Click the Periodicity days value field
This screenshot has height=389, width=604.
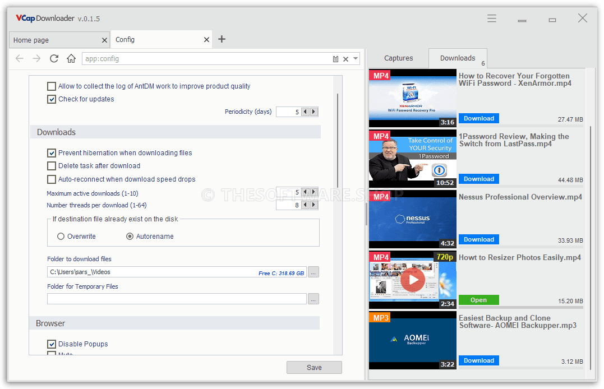coord(288,112)
